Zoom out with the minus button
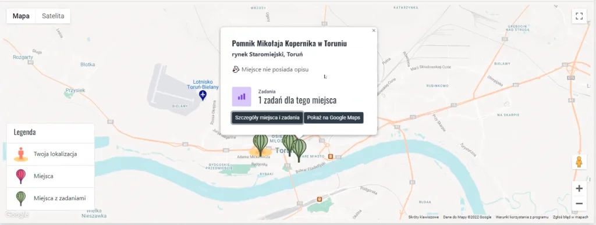Screen dimensions: 596x225 pos(579,203)
